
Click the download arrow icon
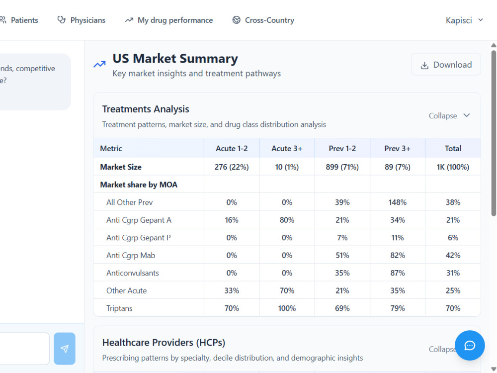424,65
